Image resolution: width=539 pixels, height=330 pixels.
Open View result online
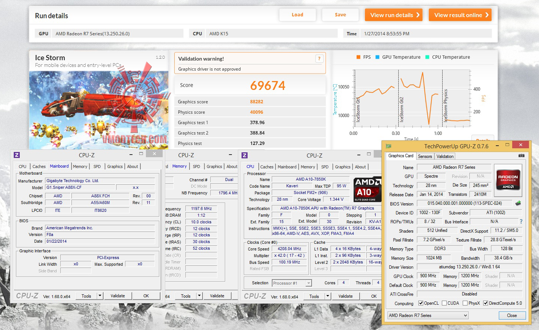tap(460, 15)
